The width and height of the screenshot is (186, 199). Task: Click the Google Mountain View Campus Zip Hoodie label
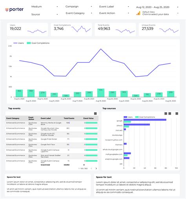[50, 129]
